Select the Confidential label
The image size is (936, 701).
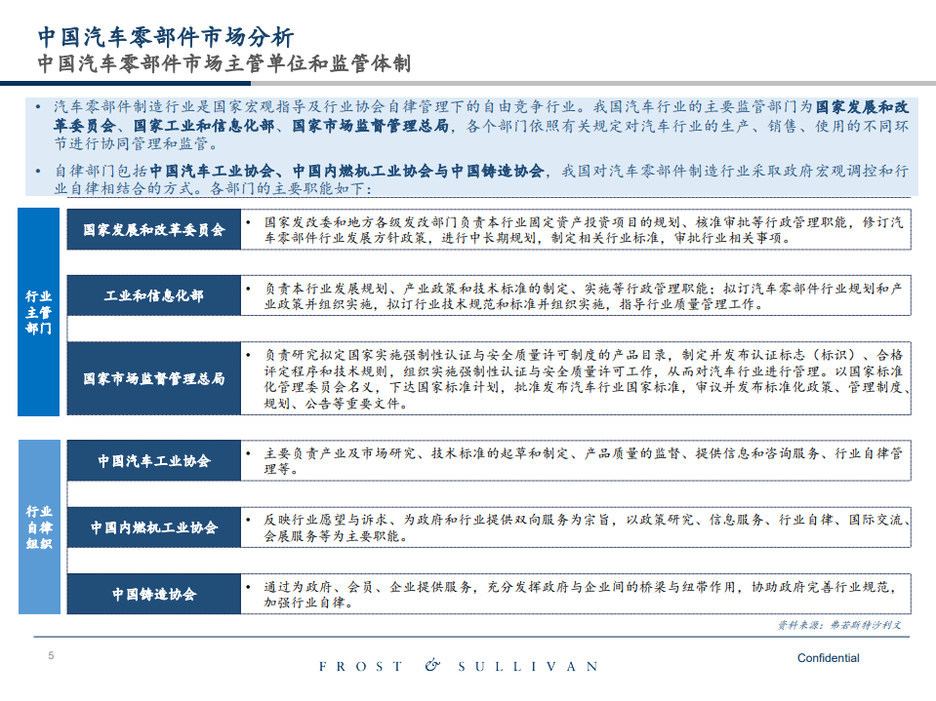[831, 658]
